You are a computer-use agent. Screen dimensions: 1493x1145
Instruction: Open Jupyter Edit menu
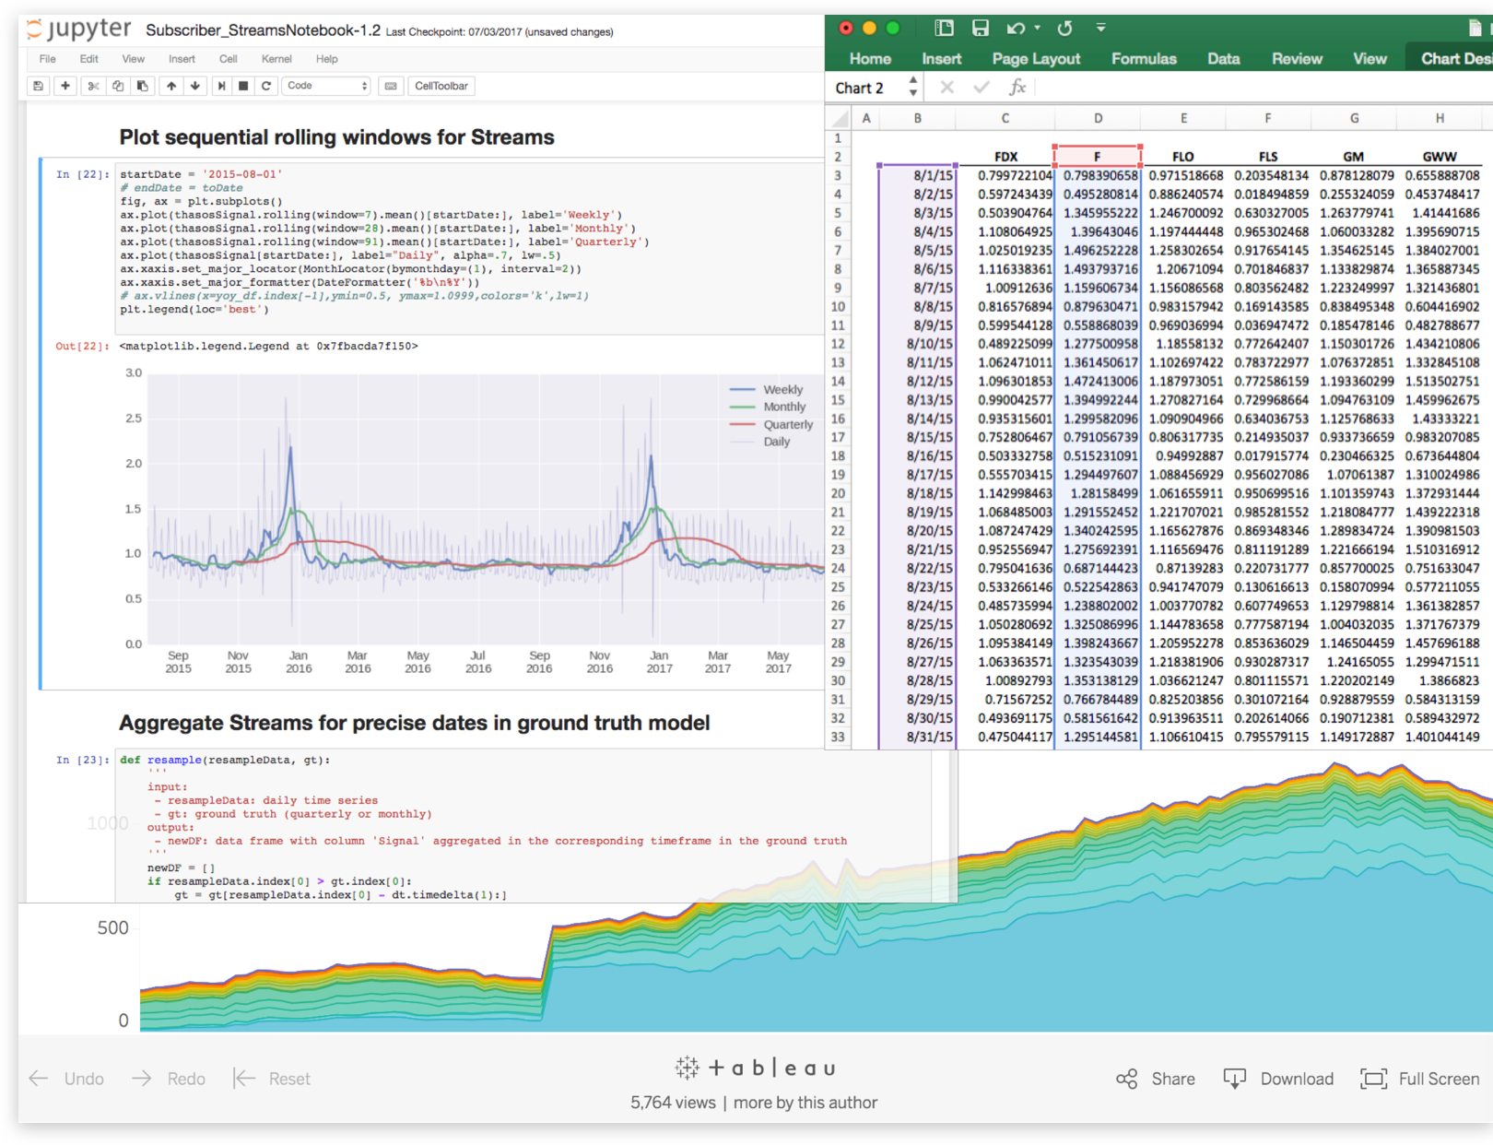(88, 59)
